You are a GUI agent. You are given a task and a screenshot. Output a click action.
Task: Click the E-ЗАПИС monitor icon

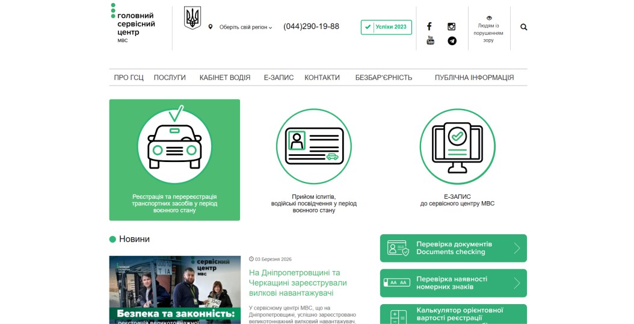click(x=457, y=146)
